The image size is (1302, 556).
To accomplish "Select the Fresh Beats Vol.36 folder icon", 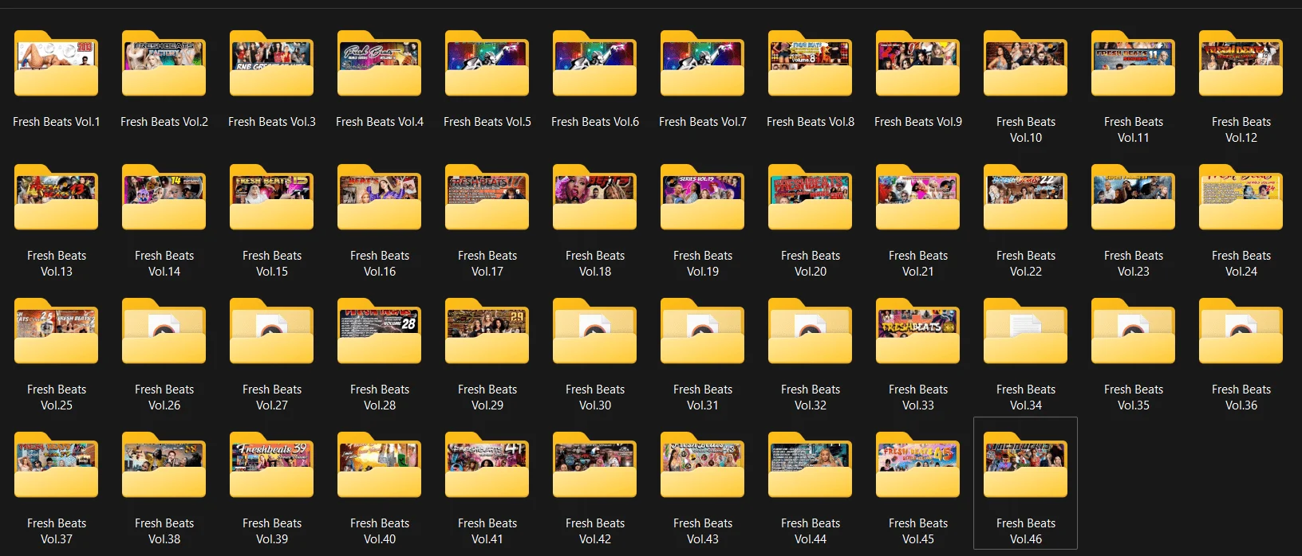I will 1241,331.
